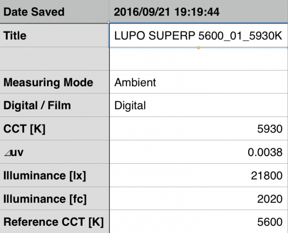Click the 21800 illuminance value cell
288x233 pixels.
pos(198,176)
